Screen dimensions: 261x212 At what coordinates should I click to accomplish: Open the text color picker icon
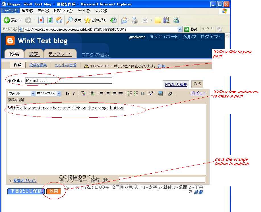[83, 93]
